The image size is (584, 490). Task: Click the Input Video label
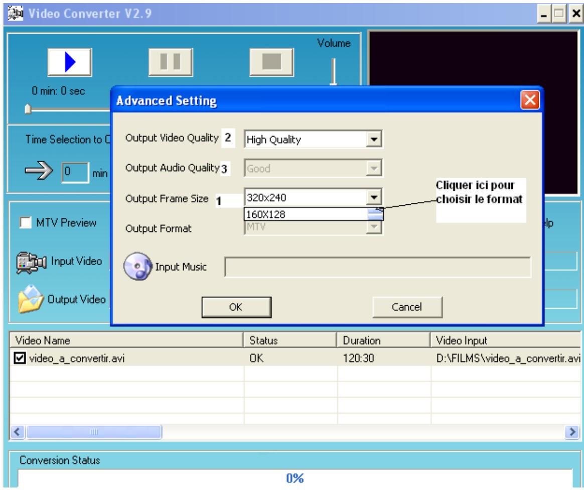coord(76,261)
